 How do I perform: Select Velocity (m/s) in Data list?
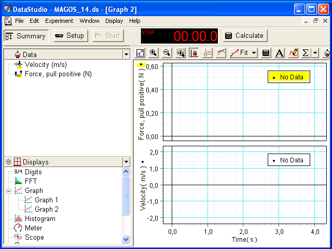pos(46,64)
